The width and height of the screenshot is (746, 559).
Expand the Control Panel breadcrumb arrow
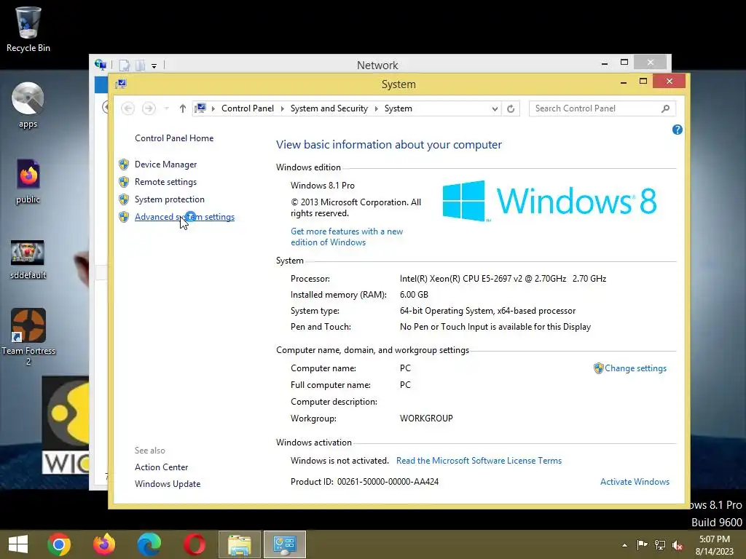282,109
